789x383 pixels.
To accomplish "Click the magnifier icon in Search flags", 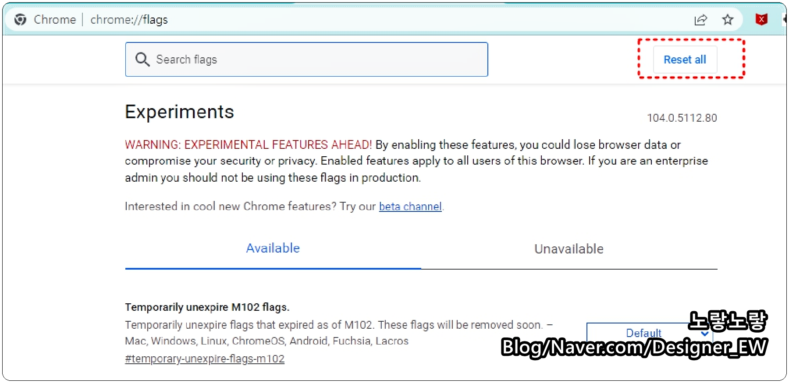I will tap(142, 59).
